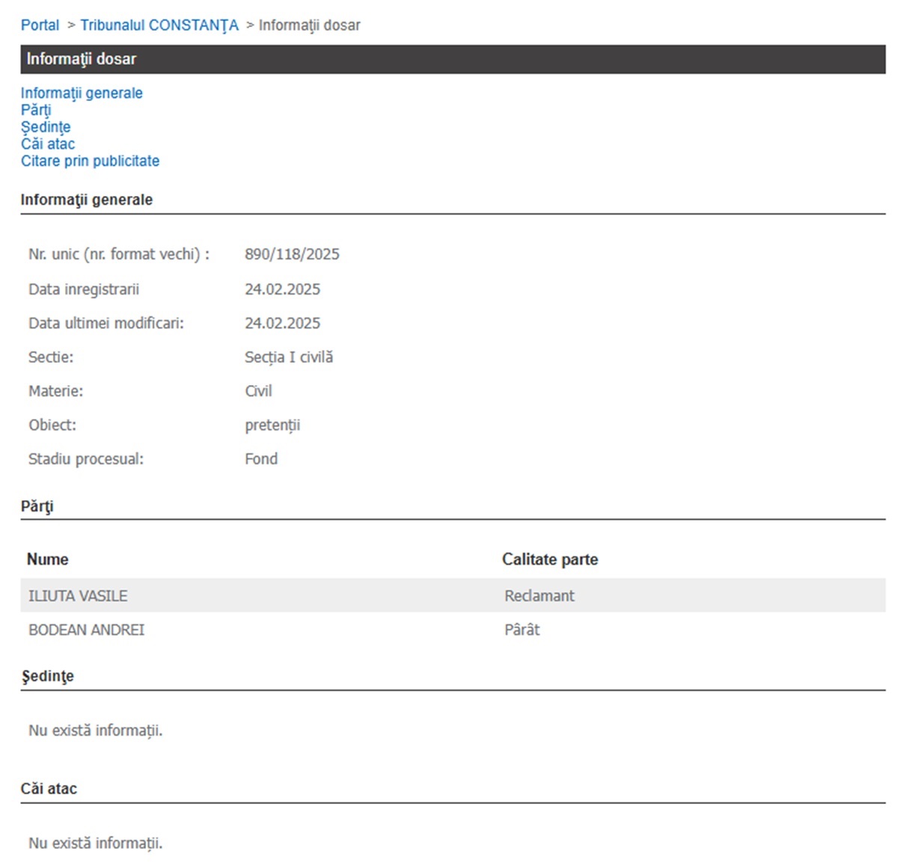Image resolution: width=898 pixels, height=863 pixels.
Task: Click Nu există informații under Căi atac
Action: point(95,843)
